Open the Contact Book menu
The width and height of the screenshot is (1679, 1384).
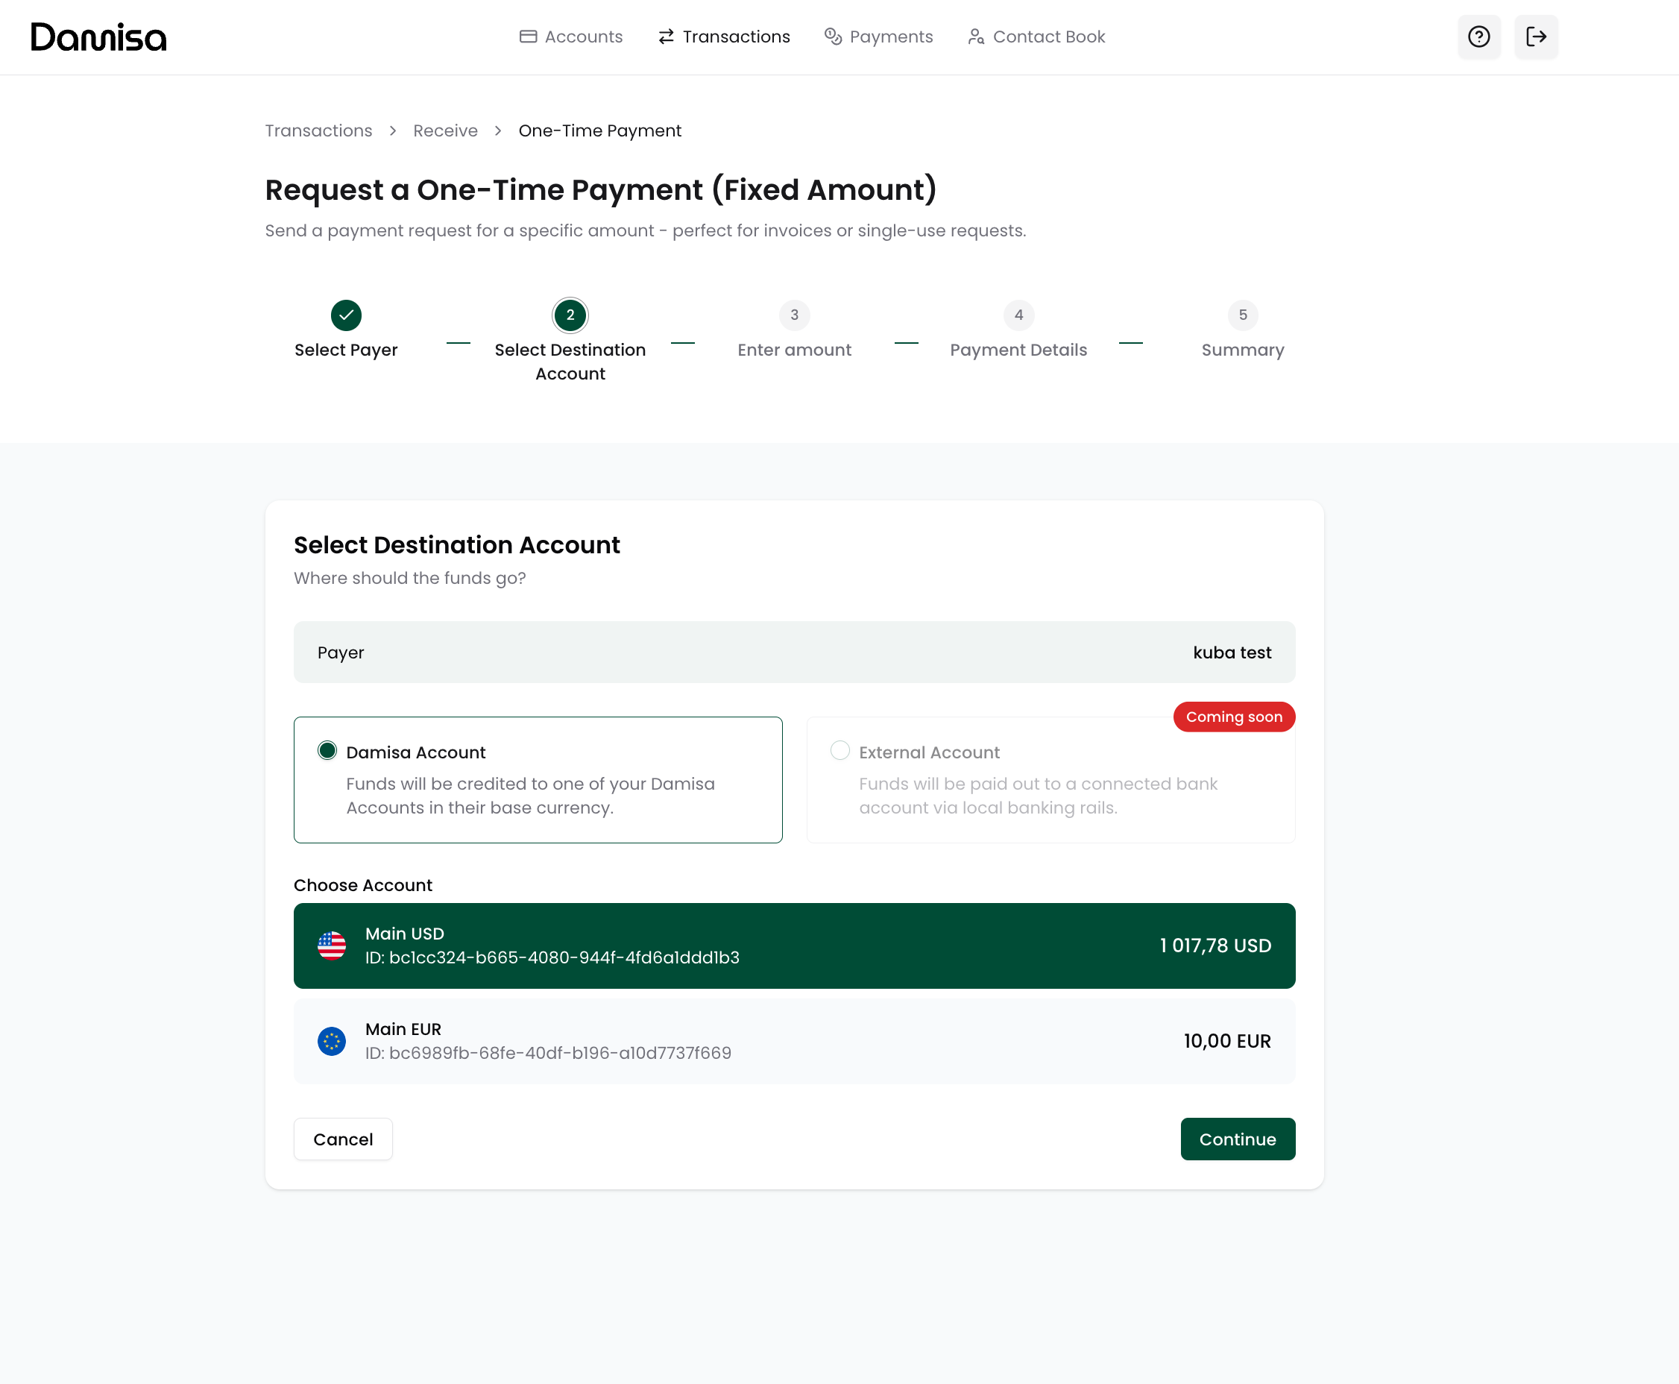pyautogui.click(x=1036, y=37)
